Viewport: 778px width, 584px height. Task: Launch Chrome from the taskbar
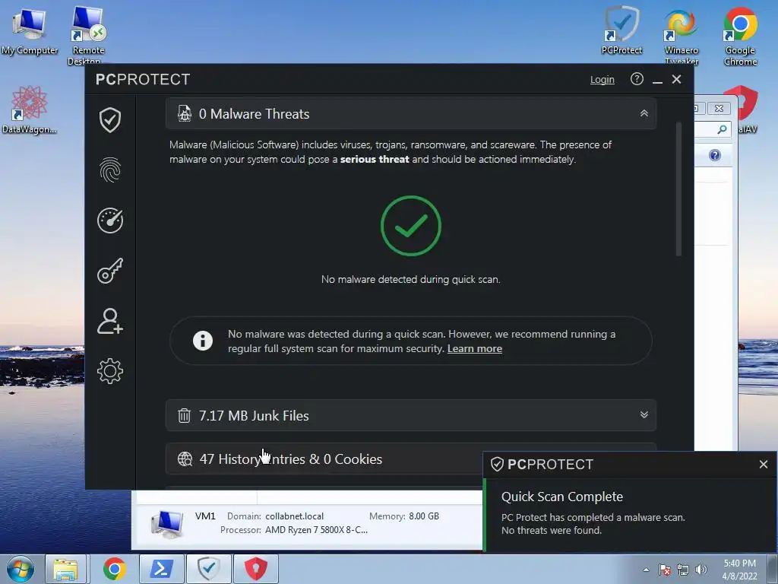point(114,569)
